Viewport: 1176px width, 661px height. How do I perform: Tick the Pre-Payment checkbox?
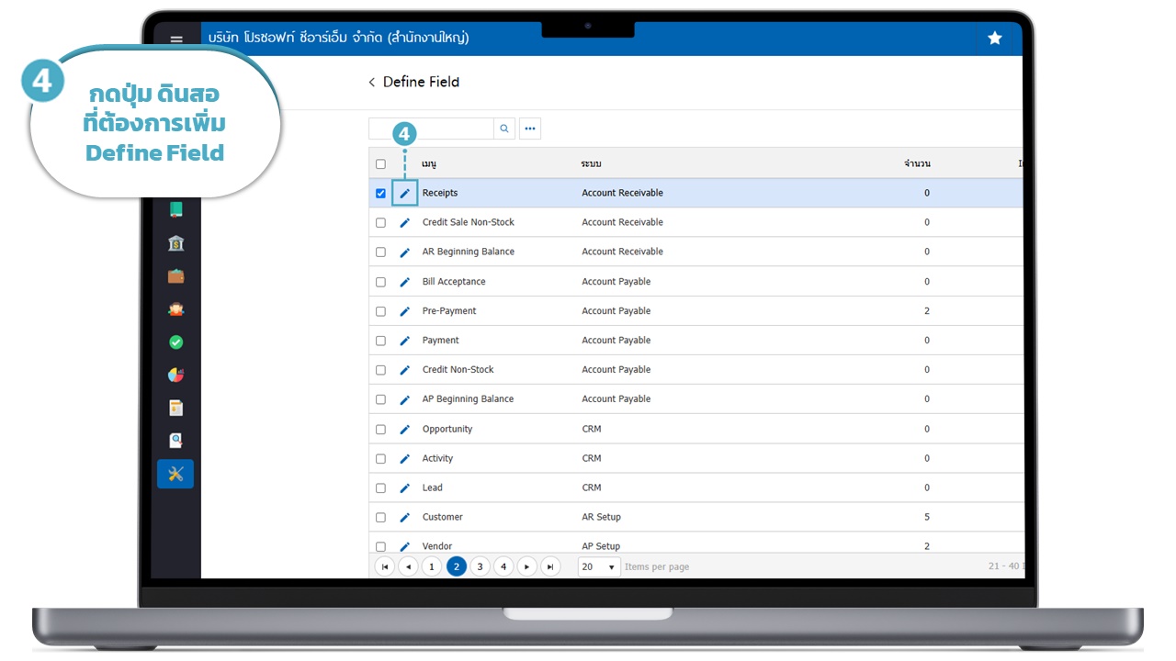(x=380, y=311)
